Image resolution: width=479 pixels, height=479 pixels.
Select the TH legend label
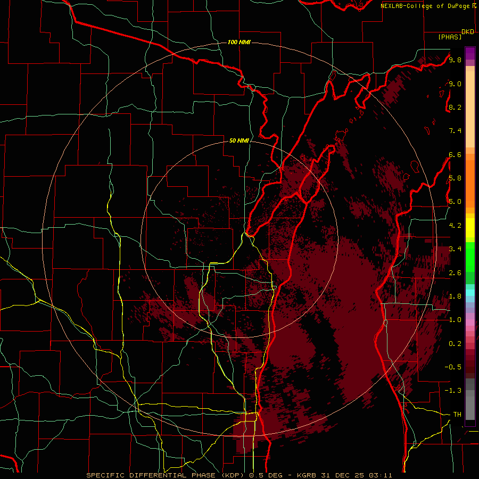457,415
